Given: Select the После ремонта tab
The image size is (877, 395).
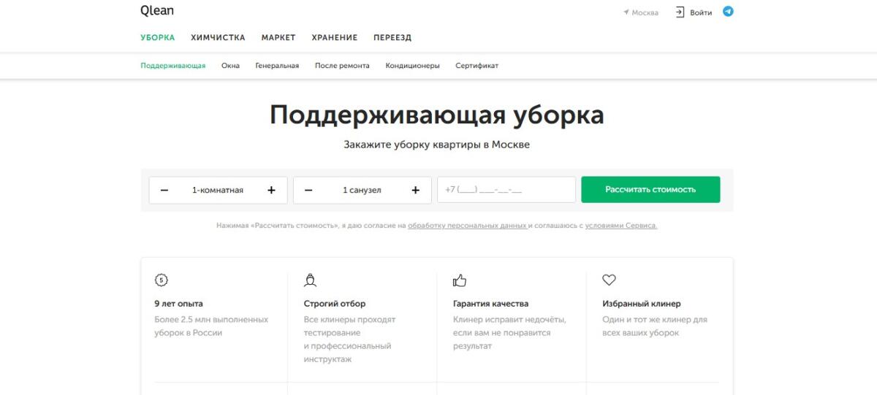Looking at the screenshot, I should (342, 66).
